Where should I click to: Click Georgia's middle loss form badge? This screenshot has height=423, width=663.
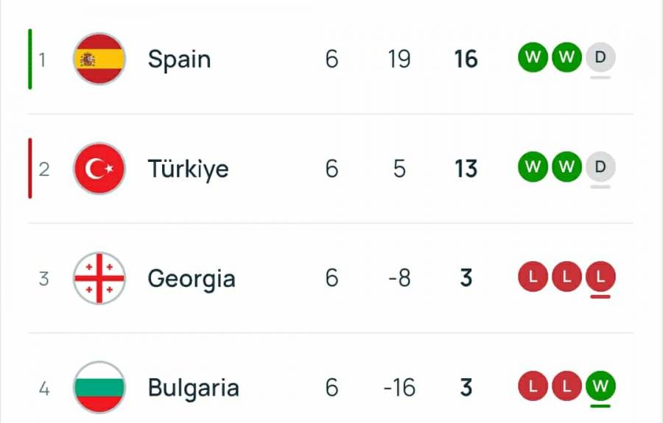[566, 277]
